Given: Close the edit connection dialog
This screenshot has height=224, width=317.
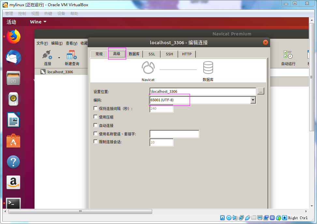Looking at the screenshot, I should point(265,42).
